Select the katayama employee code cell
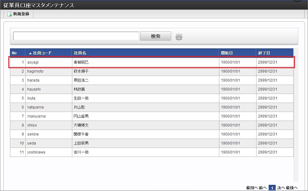Viewport: 308px width, 191px height. [x=49, y=107]
